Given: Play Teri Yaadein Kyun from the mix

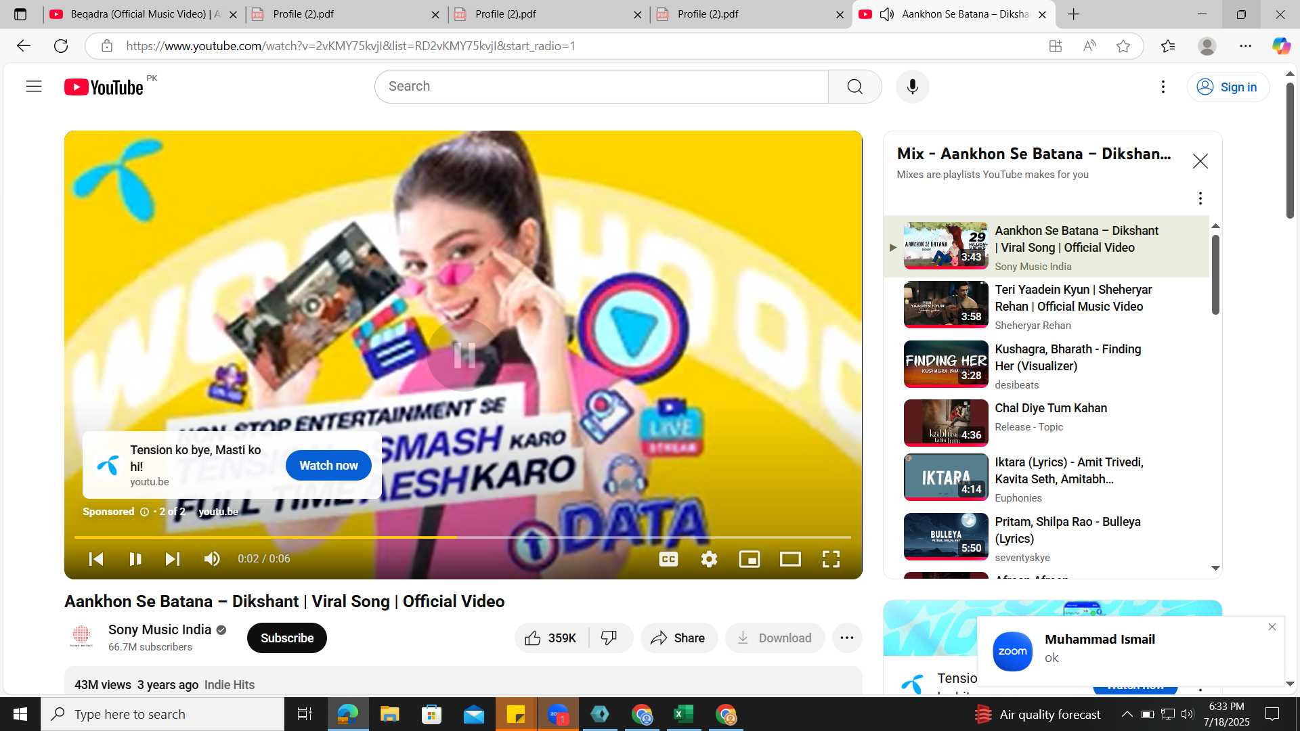Looking at the screenshot, I should (x=1046, y=307).
